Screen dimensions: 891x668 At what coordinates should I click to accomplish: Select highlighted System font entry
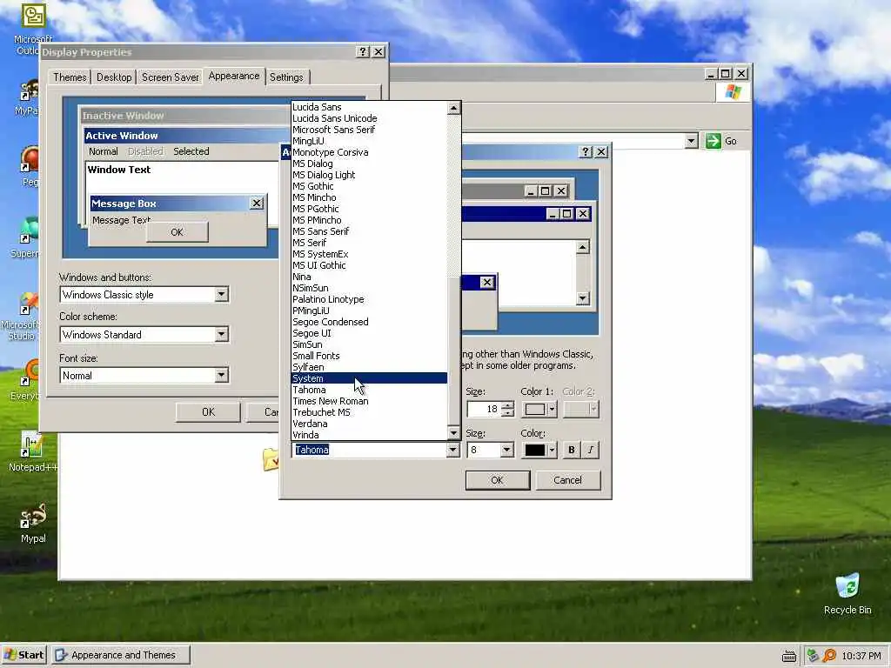coord(369,378)
